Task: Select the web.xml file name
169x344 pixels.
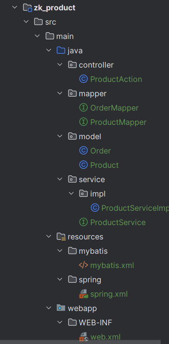Action: coord(105,336)
